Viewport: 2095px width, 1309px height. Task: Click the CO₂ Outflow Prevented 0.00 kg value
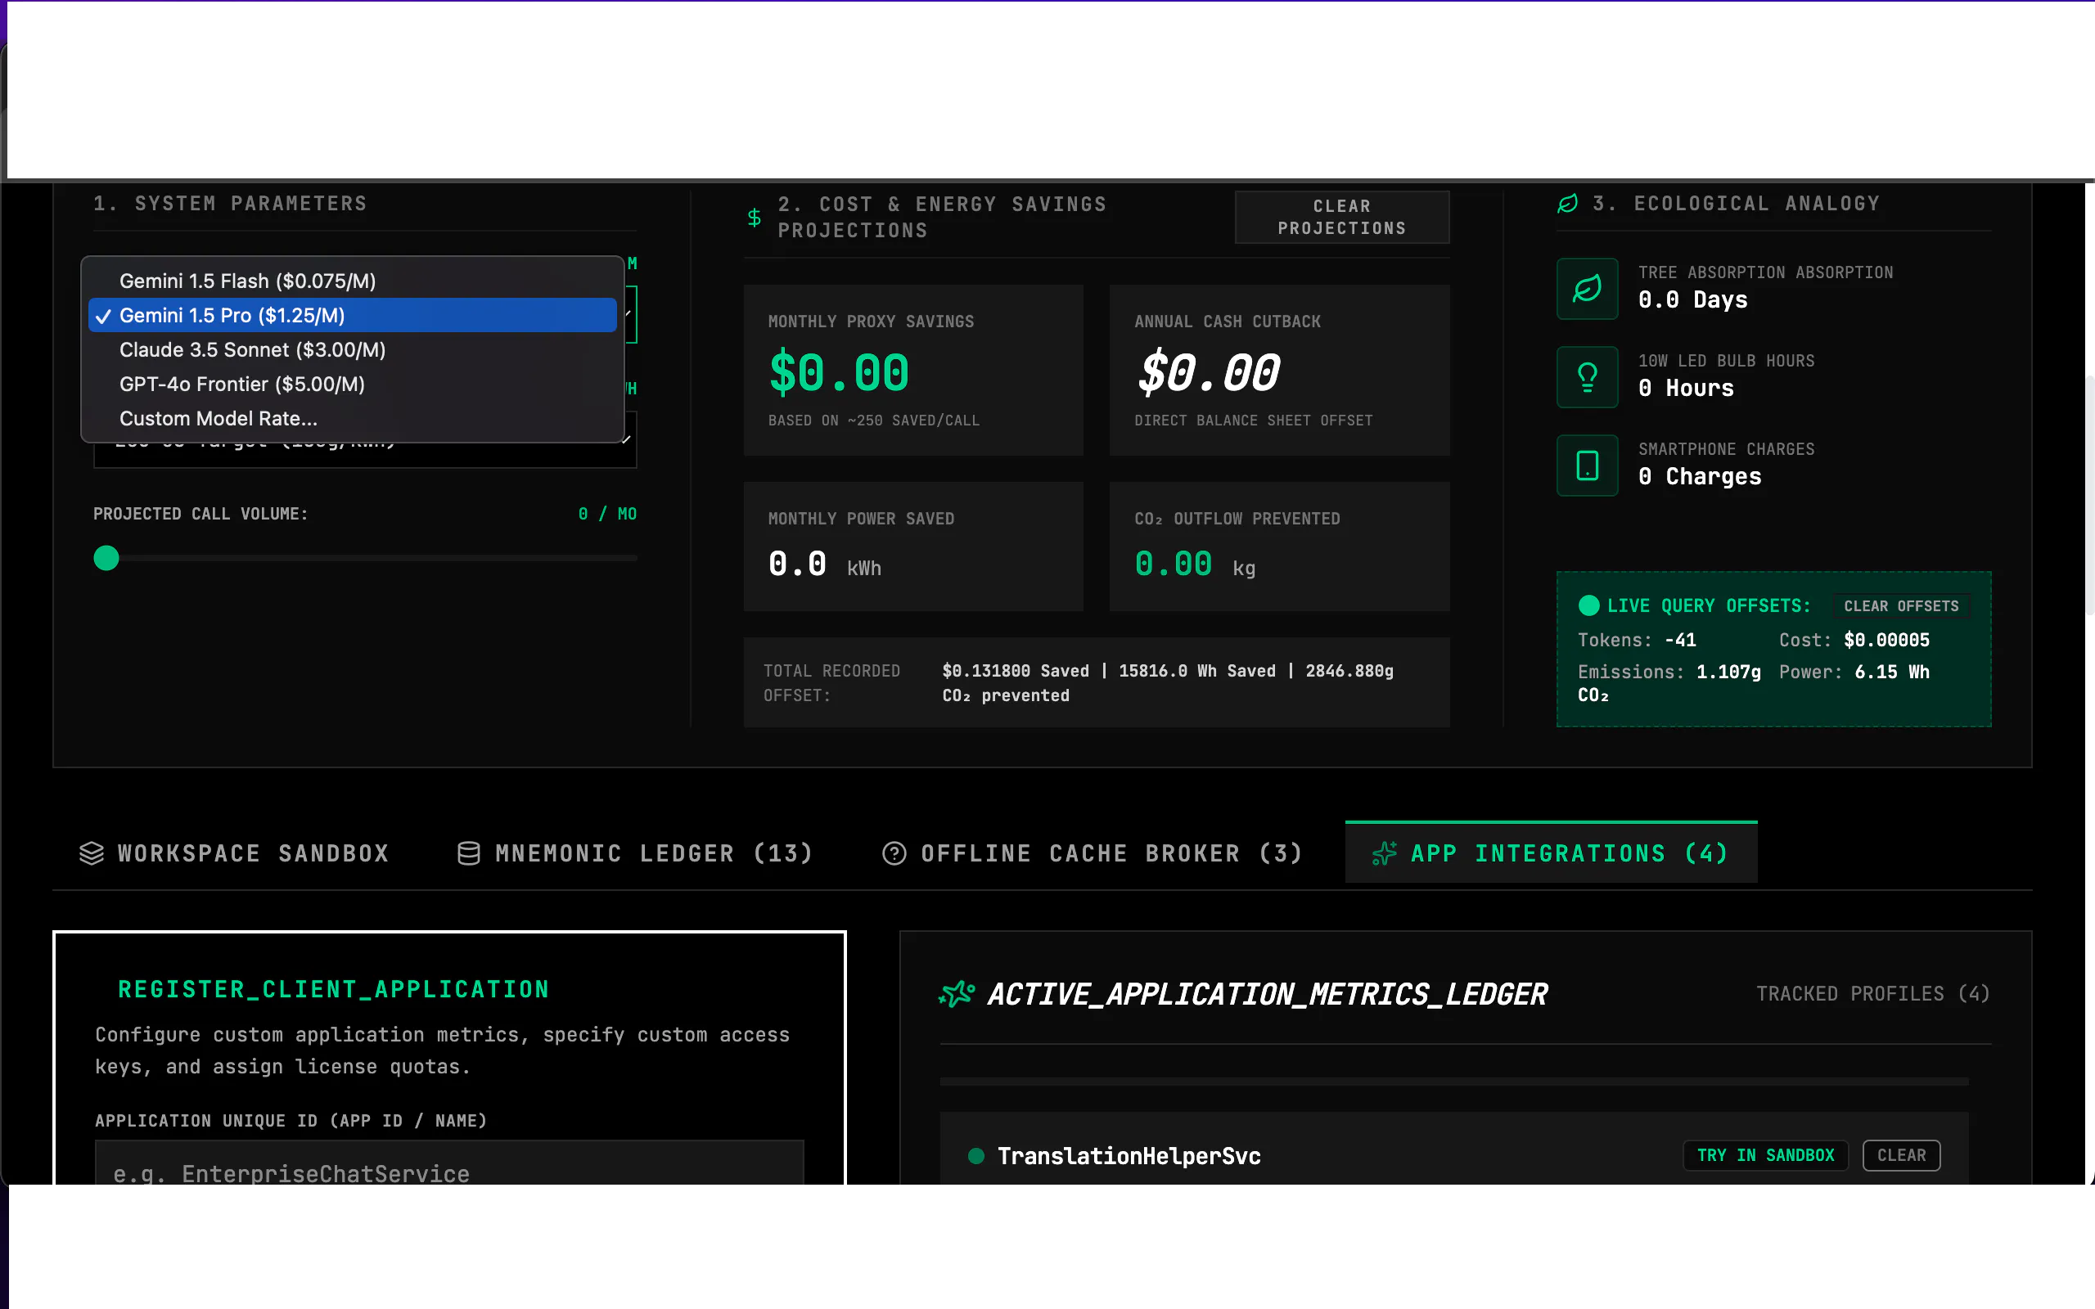click(x=1195, y=565)
